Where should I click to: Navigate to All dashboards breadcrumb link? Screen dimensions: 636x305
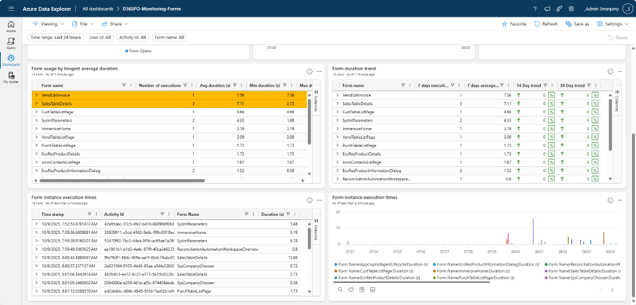pyautogui.click(x=97, y=9)
